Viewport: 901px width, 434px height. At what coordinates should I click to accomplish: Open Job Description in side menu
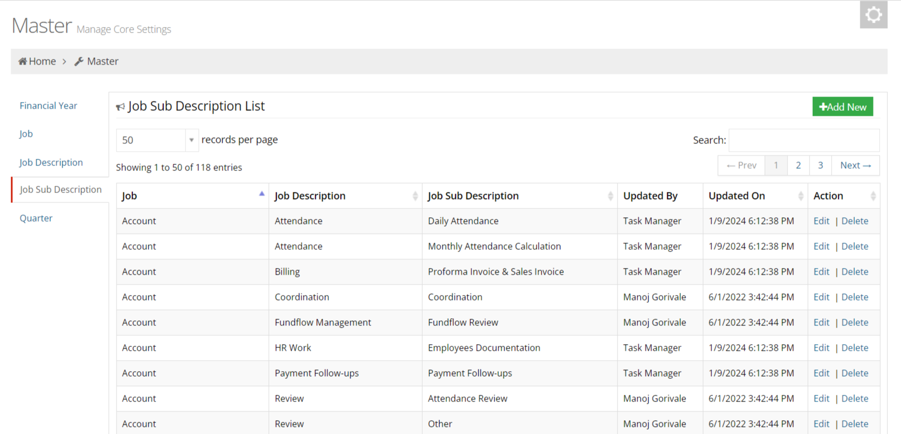click(x=51, y=162)
